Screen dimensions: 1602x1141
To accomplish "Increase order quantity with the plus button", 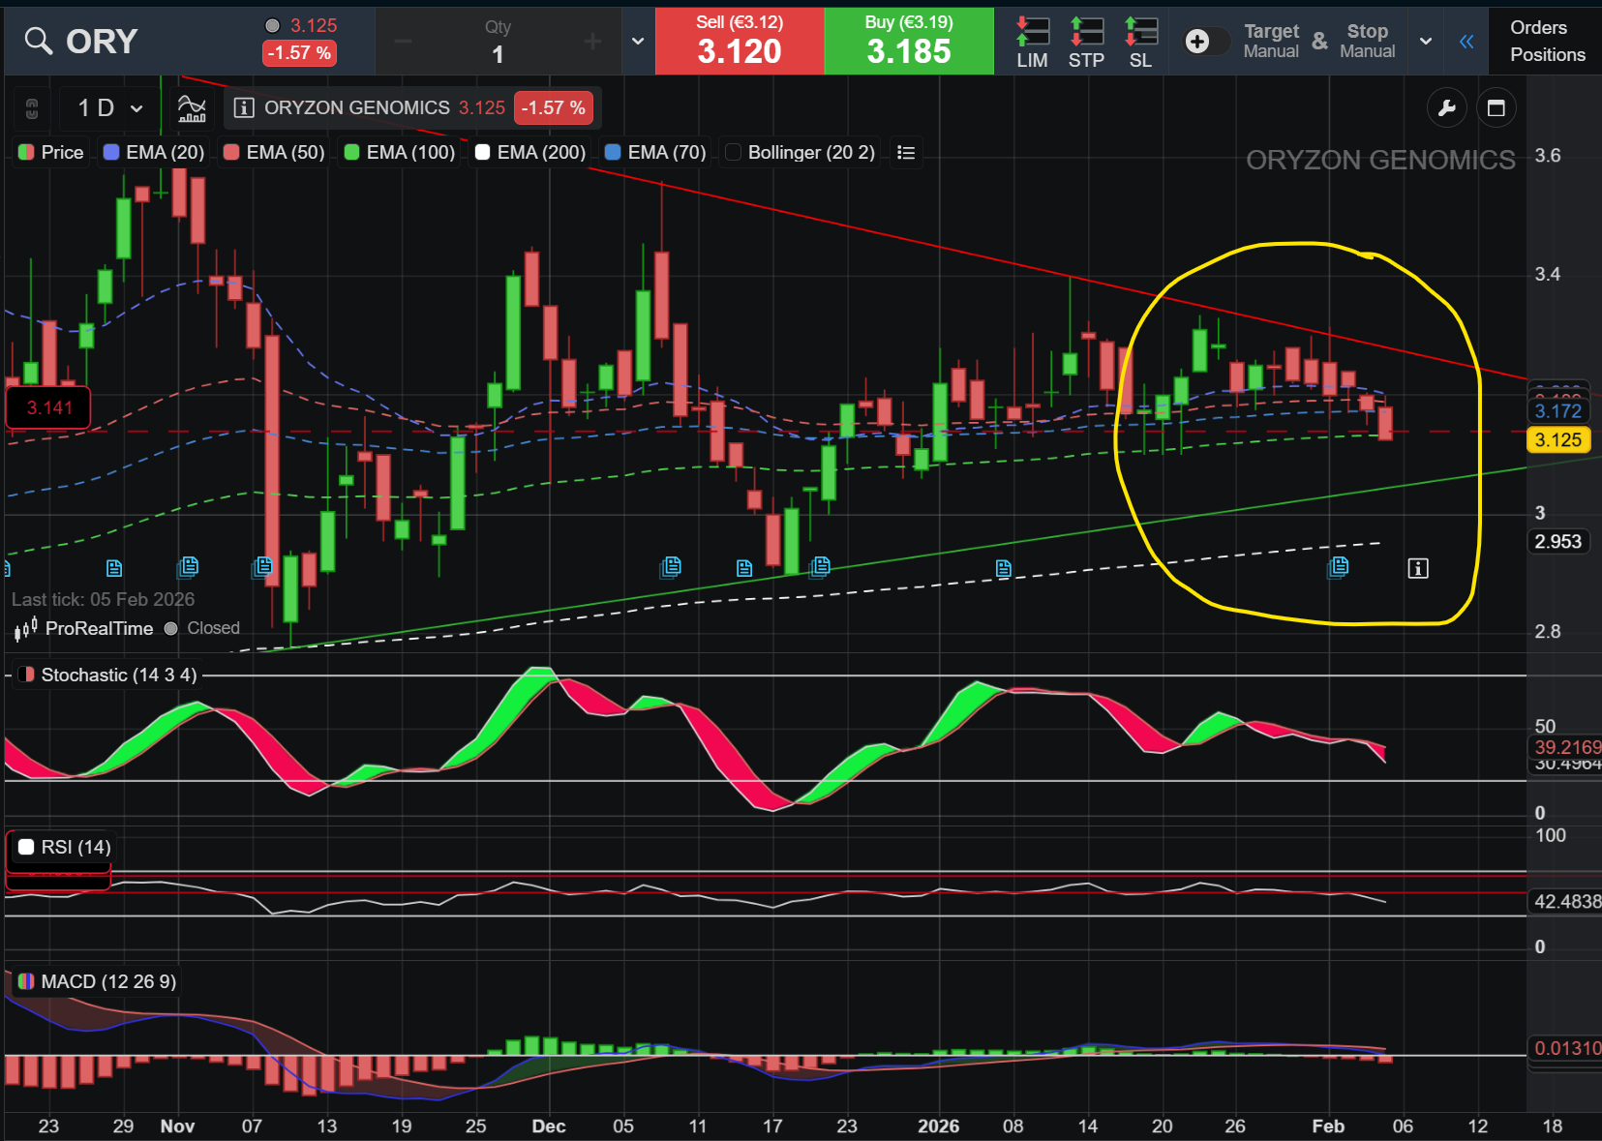I will pyautogui.click(x=592, y=42).
